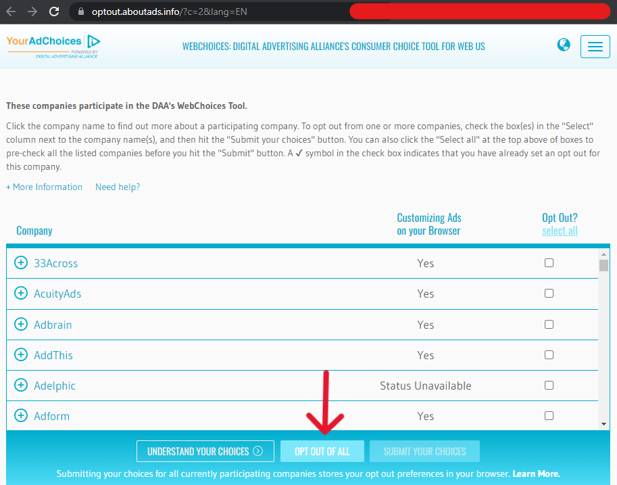Image resolution: width=617 pixels, height=485 pixels.
Task: Reload the page with the refresh icon
Action: pyautogui.click(x=54, y=11)
